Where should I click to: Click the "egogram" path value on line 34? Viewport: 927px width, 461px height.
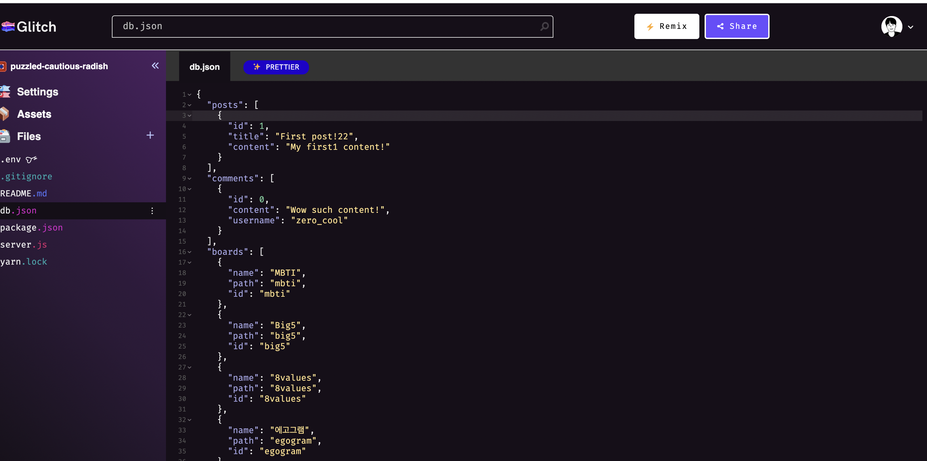pos(293,441)
